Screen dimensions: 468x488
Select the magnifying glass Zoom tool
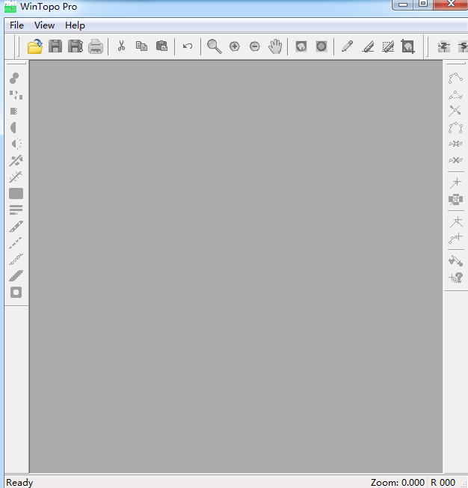215,46
